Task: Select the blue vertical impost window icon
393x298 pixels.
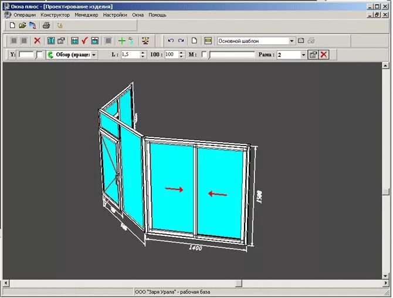Action: (51, 40)
